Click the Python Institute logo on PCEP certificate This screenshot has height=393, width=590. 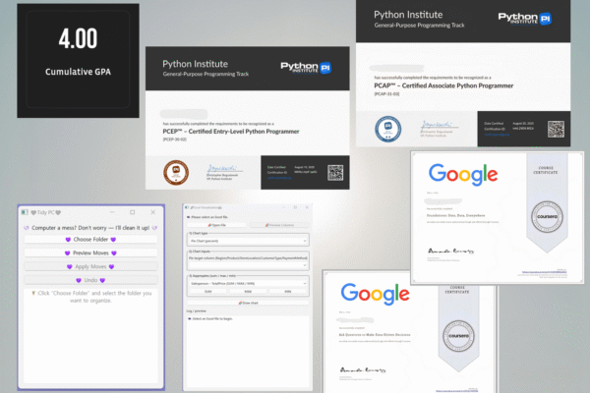(x=305, y=67)
